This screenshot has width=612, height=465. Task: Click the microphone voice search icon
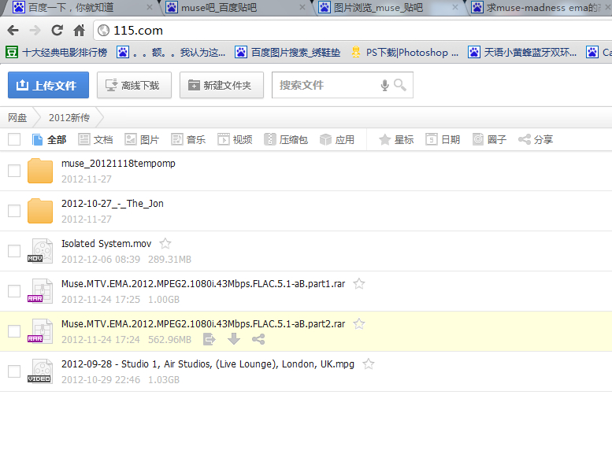(385, 85)
